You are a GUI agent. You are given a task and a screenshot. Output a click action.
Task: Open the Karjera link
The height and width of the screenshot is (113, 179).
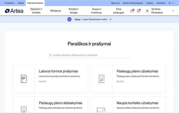pos(150,3)
